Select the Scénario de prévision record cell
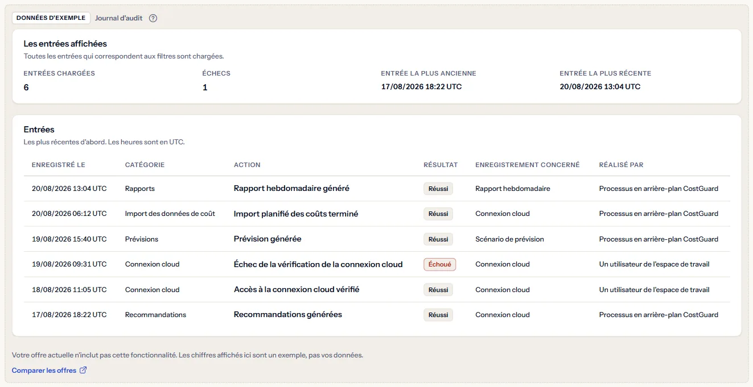 [x=509, y=239]
